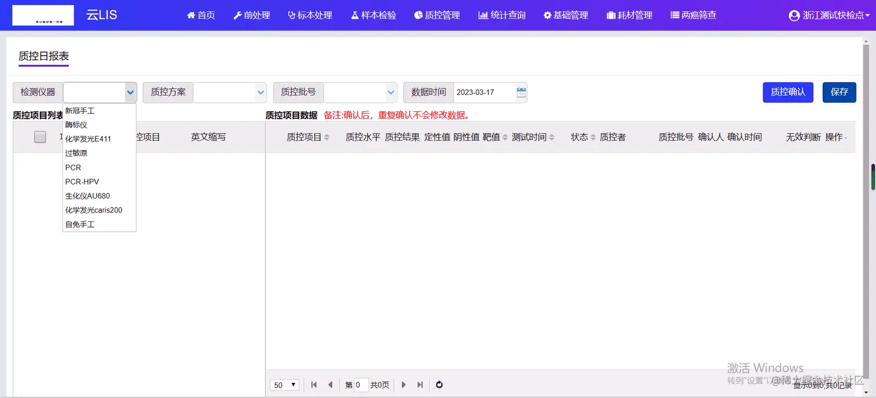The height and width of the screenshot is (398, 876).
Task: Open the 两癌筛查 menu item
Action: tap(693, 15)
